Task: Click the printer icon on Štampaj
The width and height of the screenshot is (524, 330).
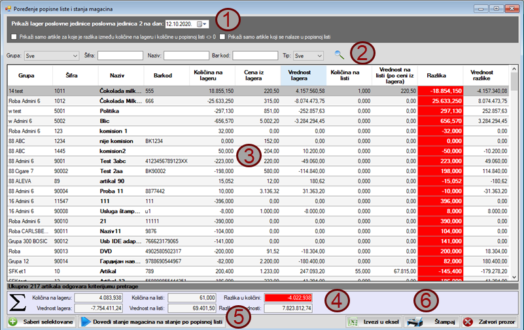Action: (x=415, y=322)
